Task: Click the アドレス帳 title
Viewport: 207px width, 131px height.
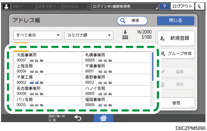Action: click(x=27, y=20)
